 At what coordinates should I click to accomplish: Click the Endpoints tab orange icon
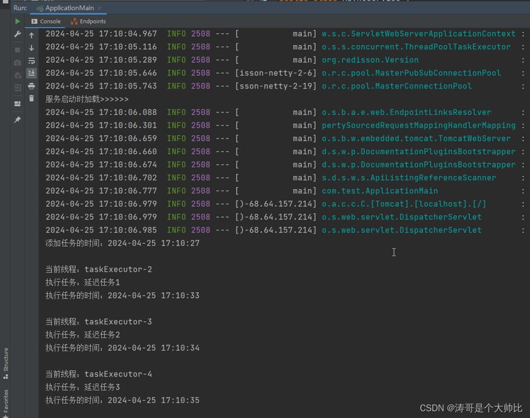(x=74, y=22)
